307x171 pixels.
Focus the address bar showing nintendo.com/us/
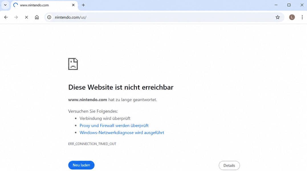[x=164, y=17]
